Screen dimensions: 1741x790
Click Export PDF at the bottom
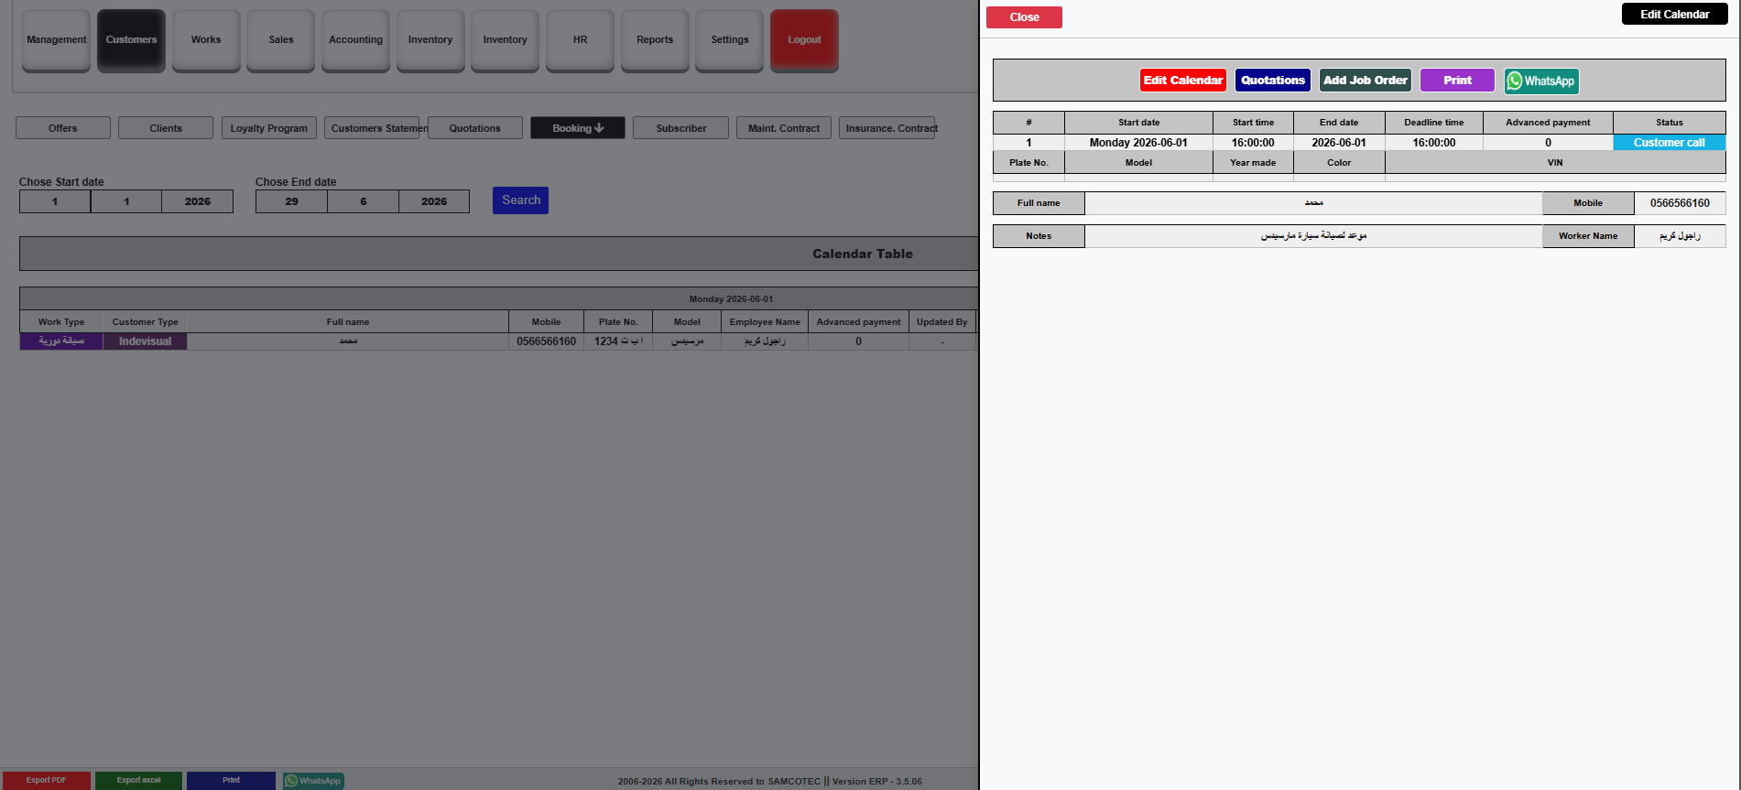pyautogui.click(x=47, y=781)
